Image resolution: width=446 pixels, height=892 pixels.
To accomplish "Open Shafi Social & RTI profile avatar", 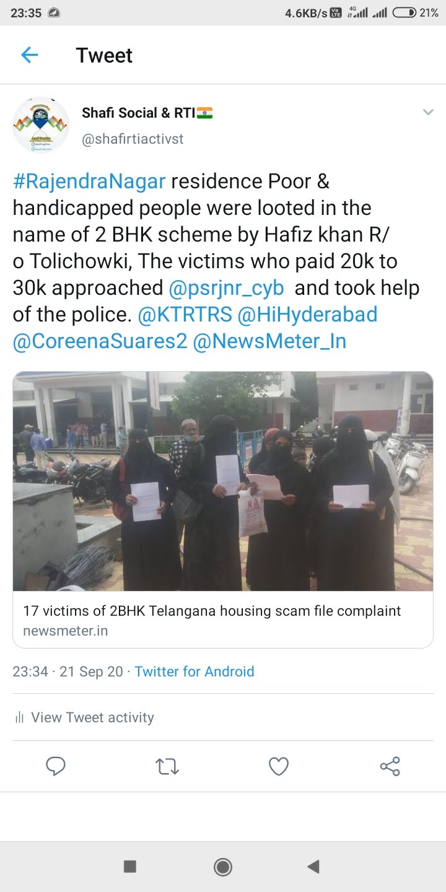I will (41, 125).
